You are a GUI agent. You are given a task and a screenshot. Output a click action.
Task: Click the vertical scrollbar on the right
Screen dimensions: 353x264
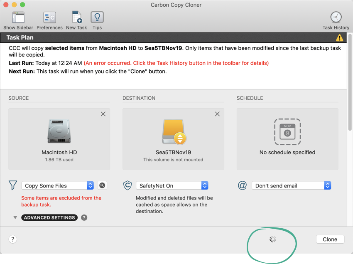[350, 82]
